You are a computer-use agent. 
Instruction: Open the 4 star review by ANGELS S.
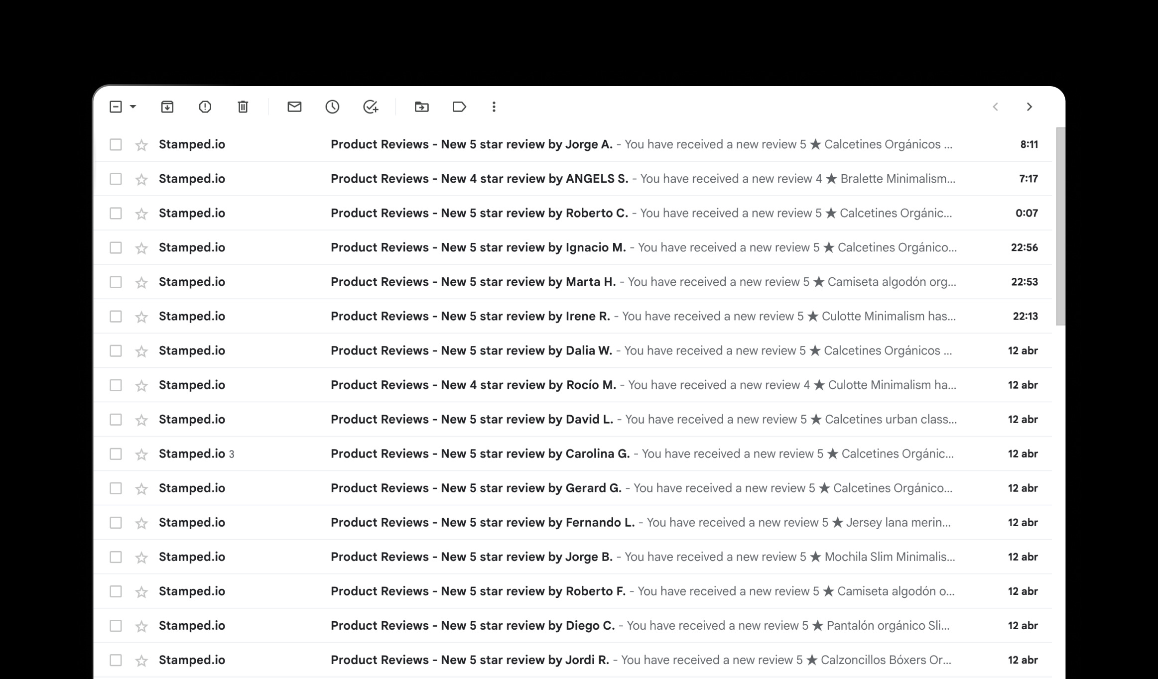pos(573,179)
